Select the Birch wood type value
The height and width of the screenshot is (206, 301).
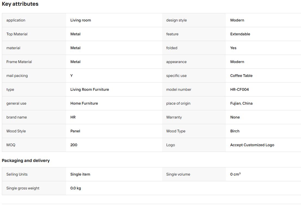tap(235, 131)
